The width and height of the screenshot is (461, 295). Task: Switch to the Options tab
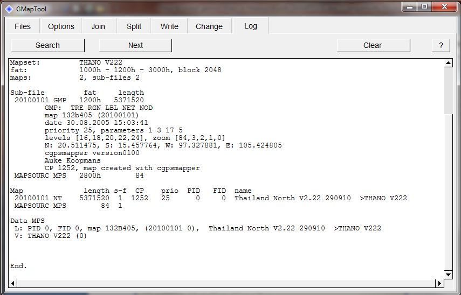point(61,26)
